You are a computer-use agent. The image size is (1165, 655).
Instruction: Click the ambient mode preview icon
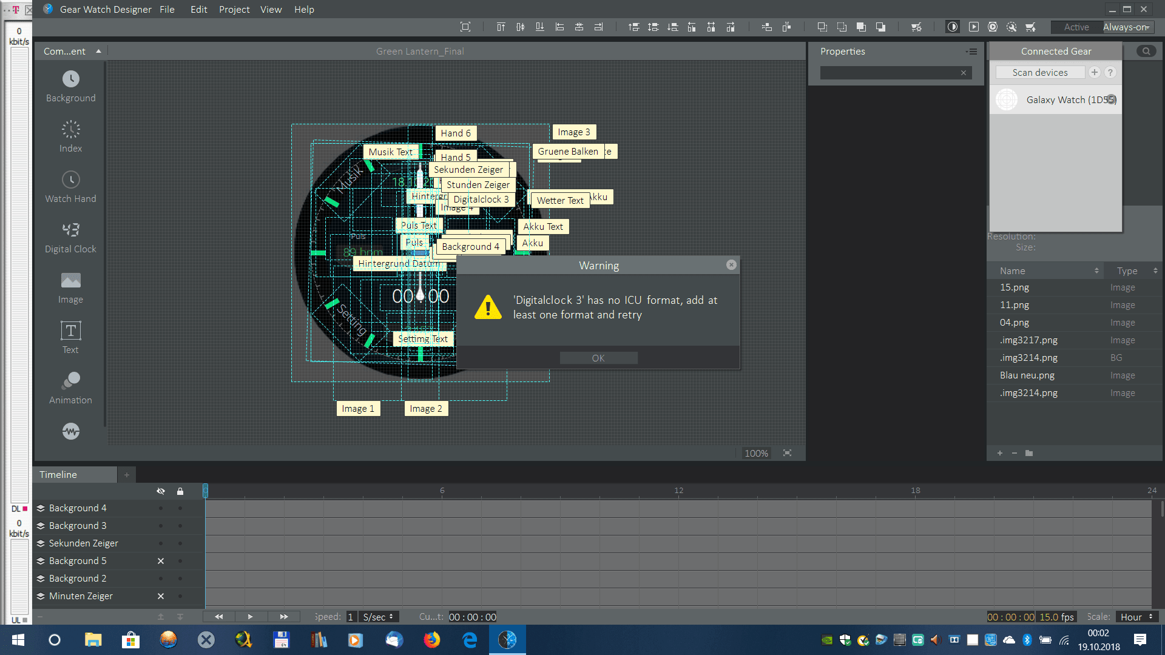(953, 27)
